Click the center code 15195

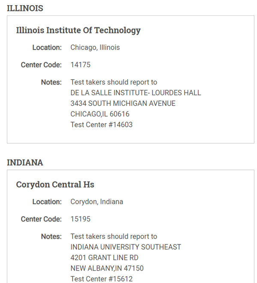click(x=81, y=219)
